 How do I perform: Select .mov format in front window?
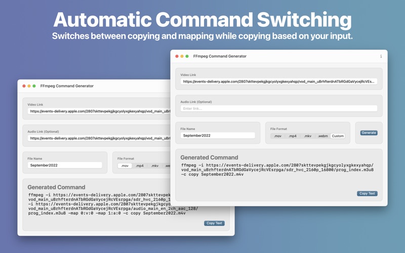pyautogui.click(x=277, y=136)
